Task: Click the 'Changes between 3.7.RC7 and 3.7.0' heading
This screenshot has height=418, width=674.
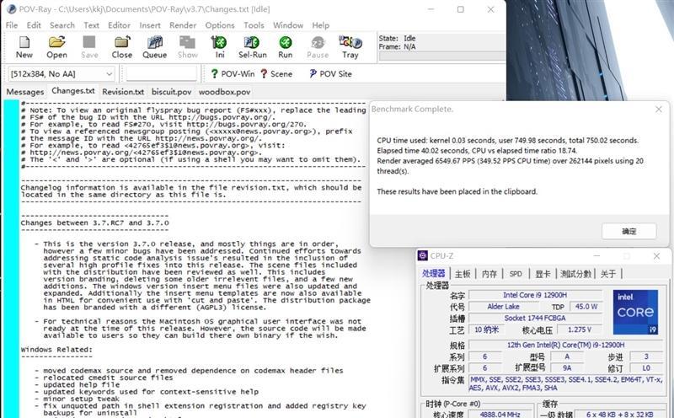Action: (x=95, y=222)
